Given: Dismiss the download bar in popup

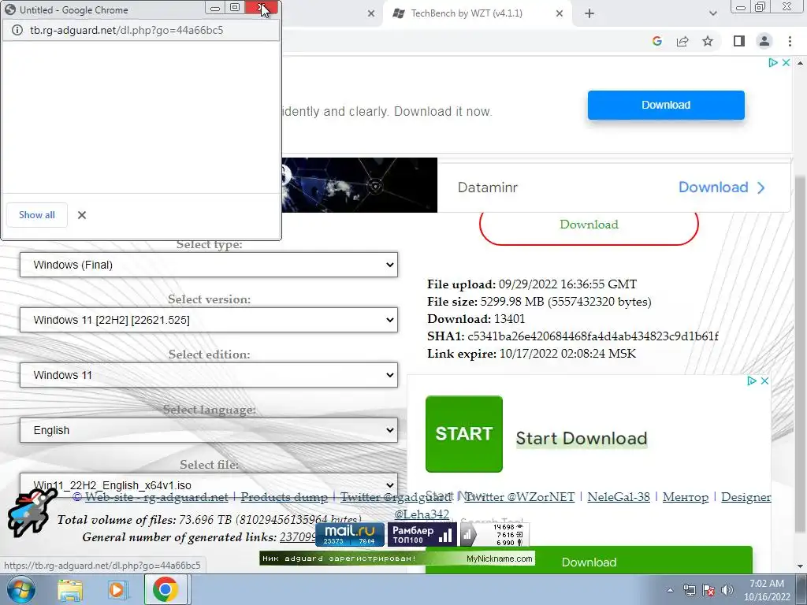Looking at the screenshot, I should (82, 215).
